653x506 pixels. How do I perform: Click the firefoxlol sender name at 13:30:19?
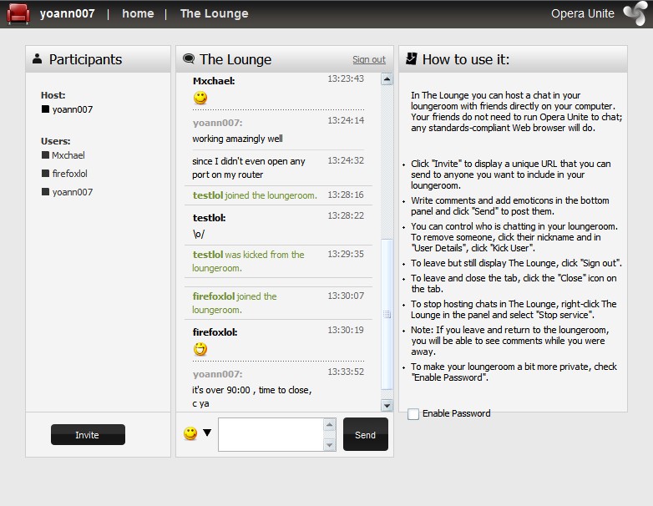coord(215,332)
